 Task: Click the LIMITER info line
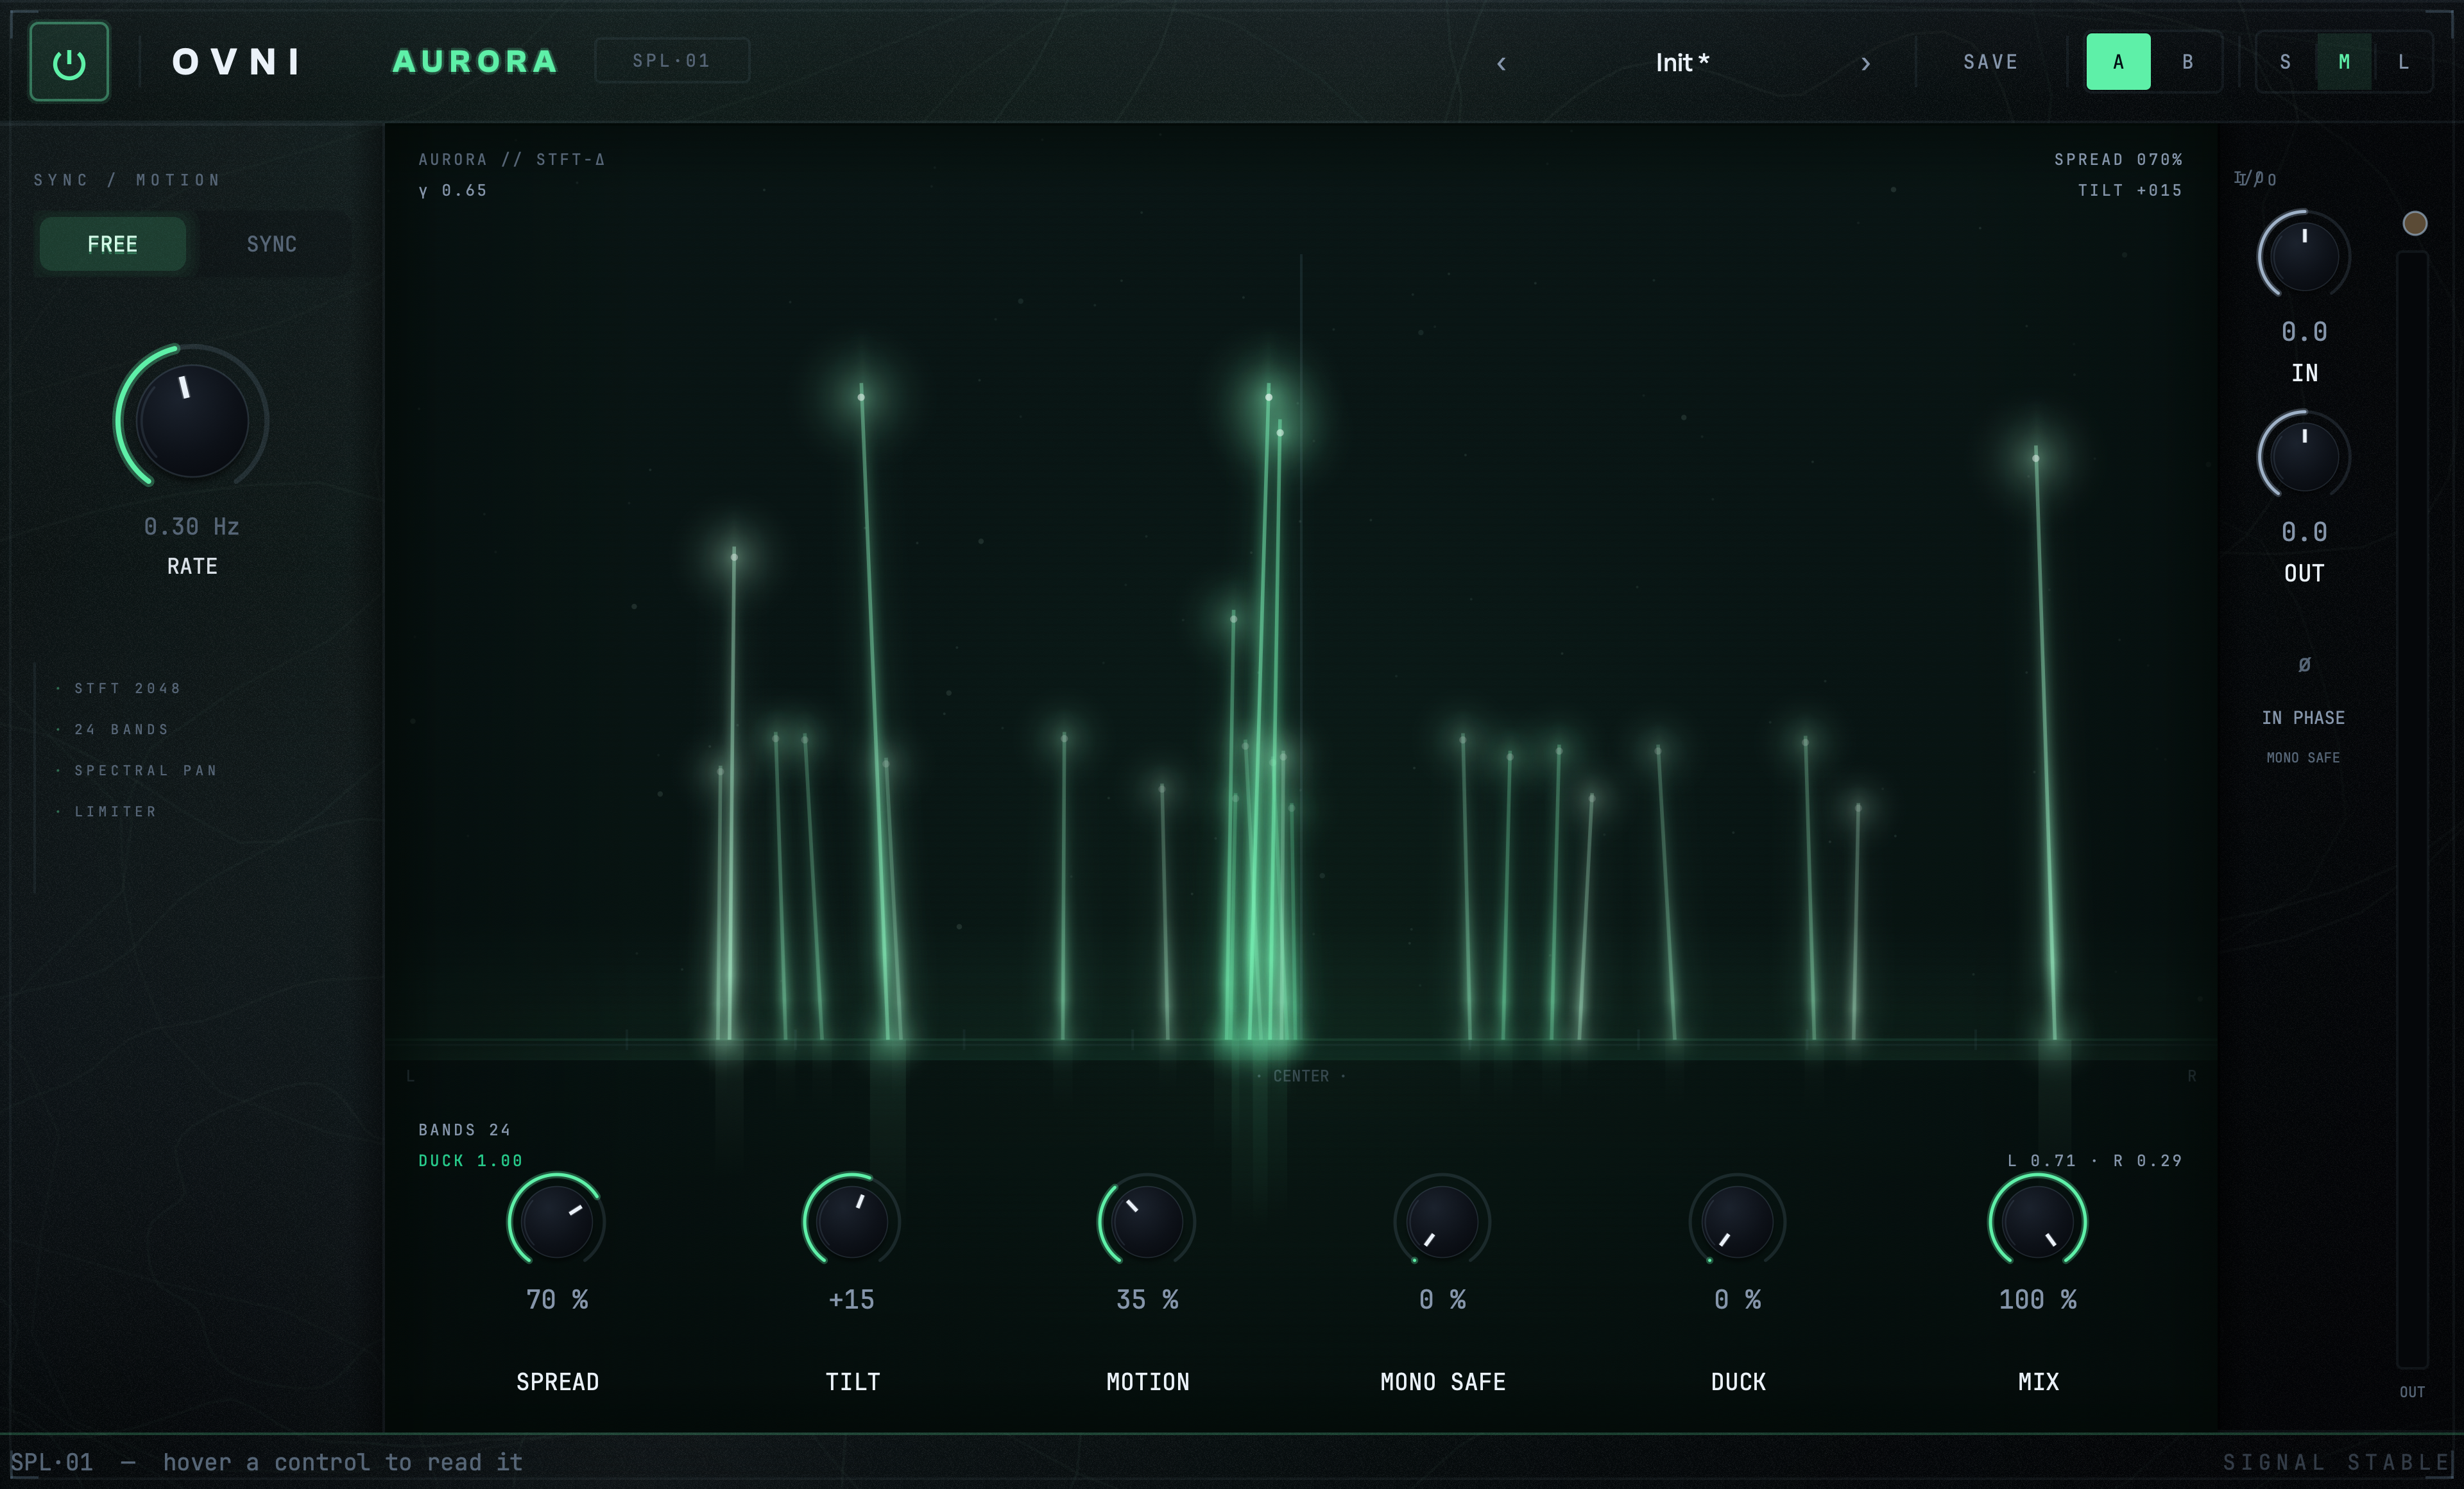tap(115, 811)
